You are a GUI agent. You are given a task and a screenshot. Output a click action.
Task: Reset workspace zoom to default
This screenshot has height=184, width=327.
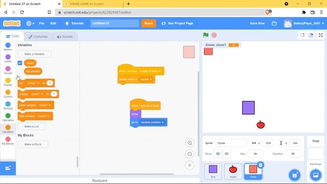coord(190,165)
